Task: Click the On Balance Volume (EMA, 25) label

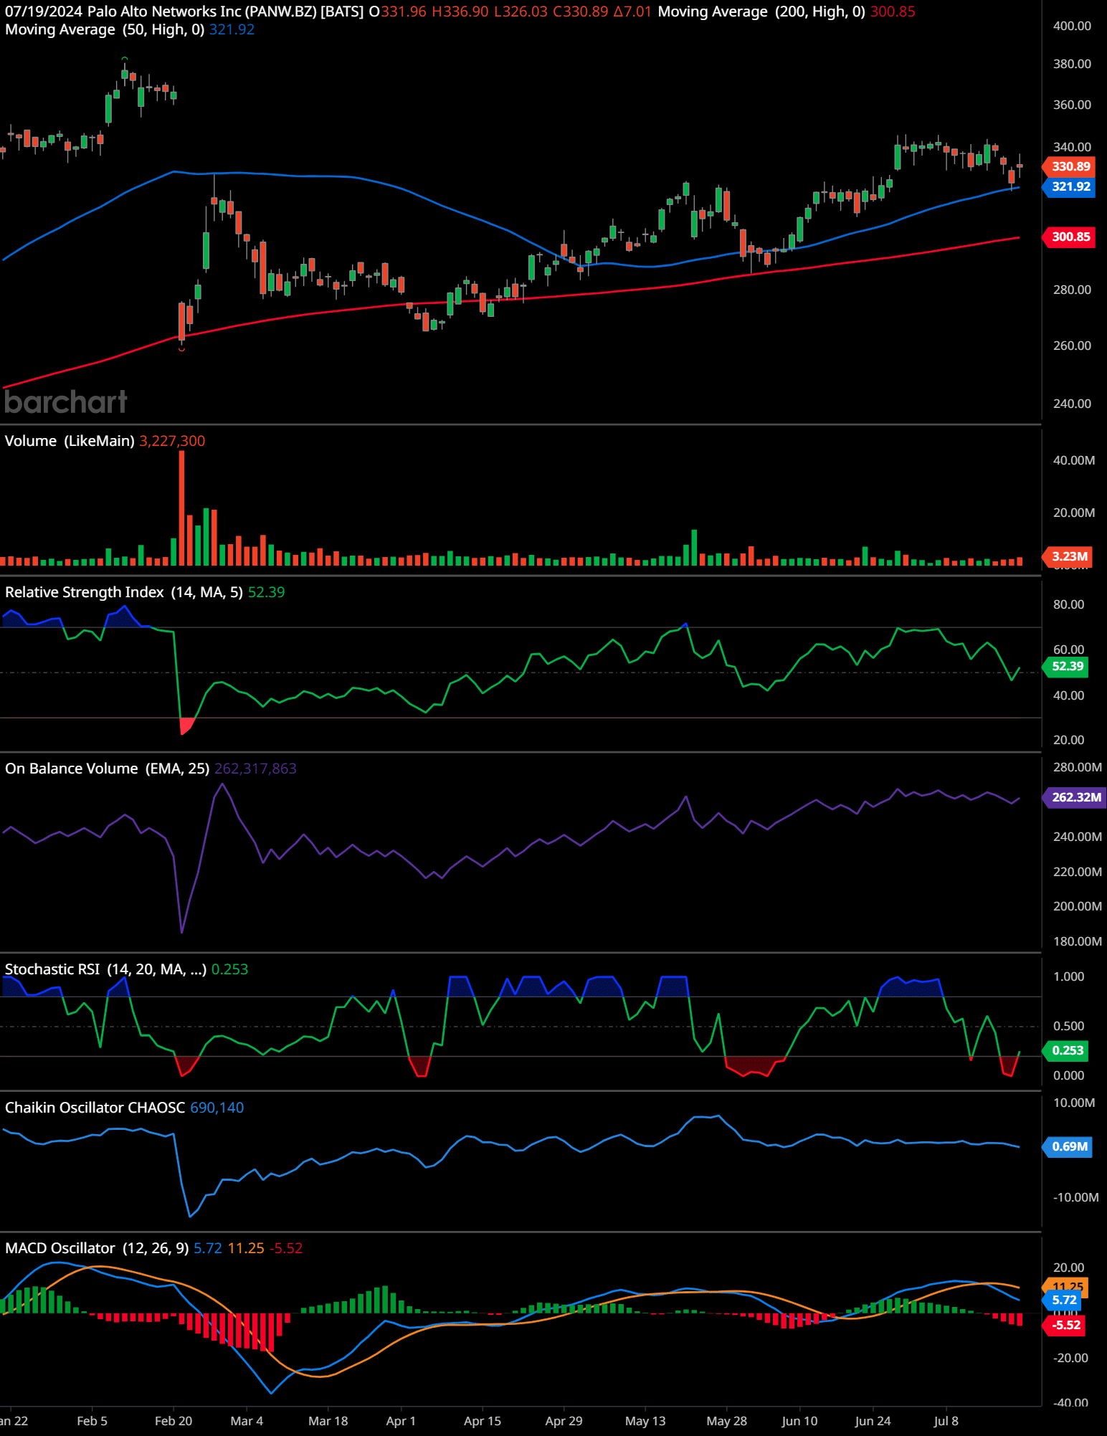Action: [x=108, y=769]
